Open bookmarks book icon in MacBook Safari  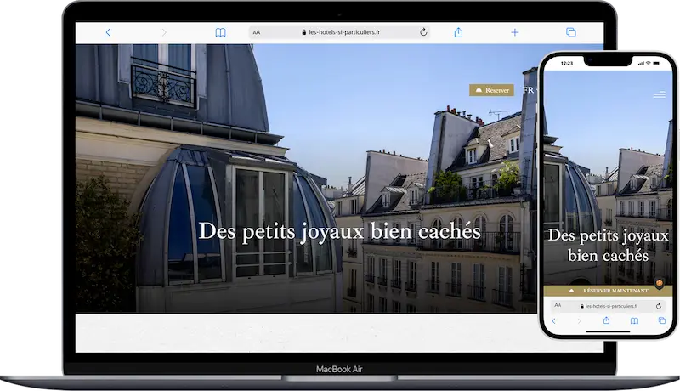pyautogui.click(x=220, y=32)
